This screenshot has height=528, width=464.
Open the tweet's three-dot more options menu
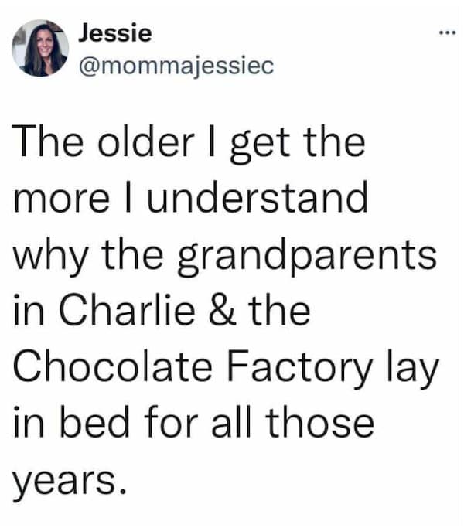click(x=442, y=34)
